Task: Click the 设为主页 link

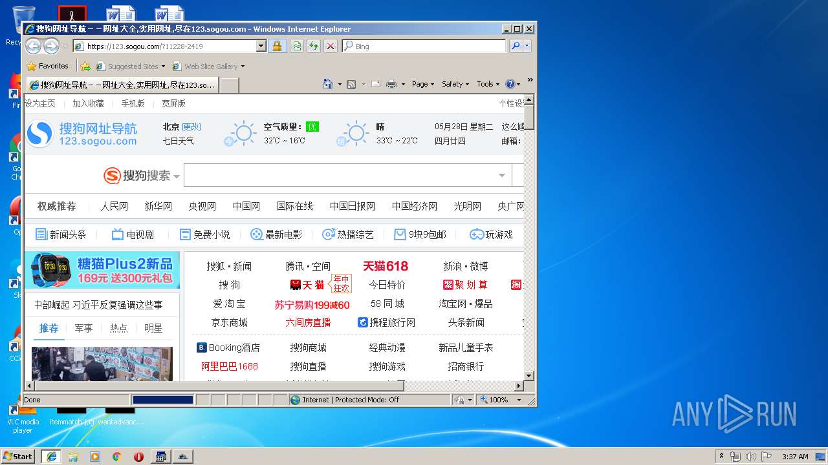Action: coord(40,103)
